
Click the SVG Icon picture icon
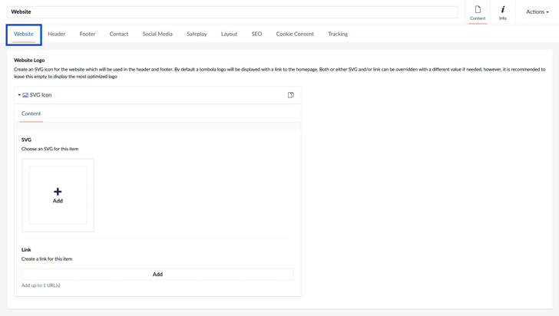coord(25,95)
